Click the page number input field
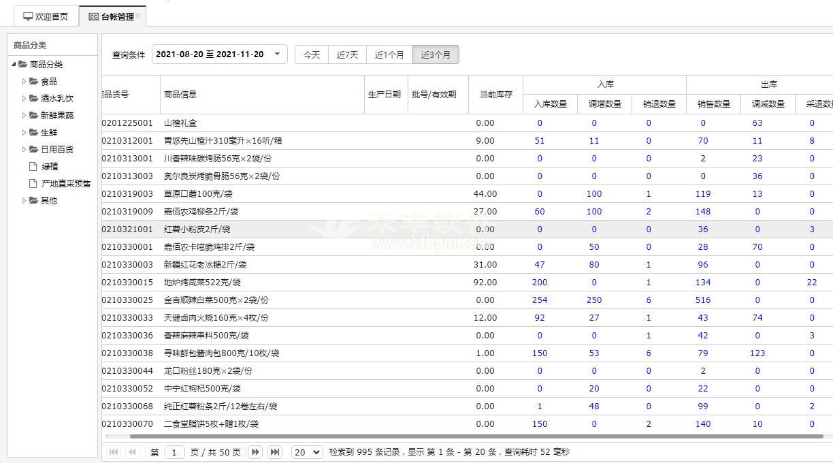Screen dimensions: 833x463 [175, 452]
